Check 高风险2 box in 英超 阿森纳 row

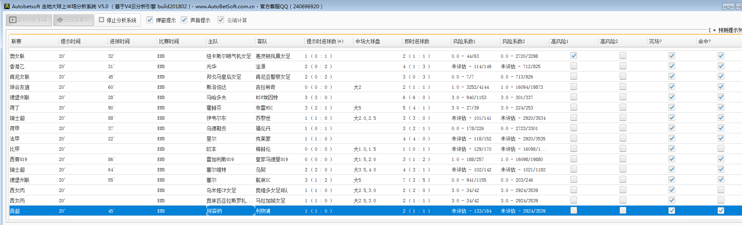(x=623, y=211)
